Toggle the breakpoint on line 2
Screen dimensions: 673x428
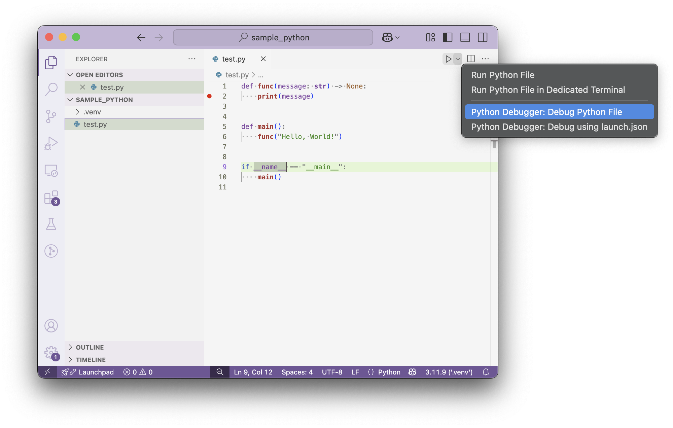point(209,96)
